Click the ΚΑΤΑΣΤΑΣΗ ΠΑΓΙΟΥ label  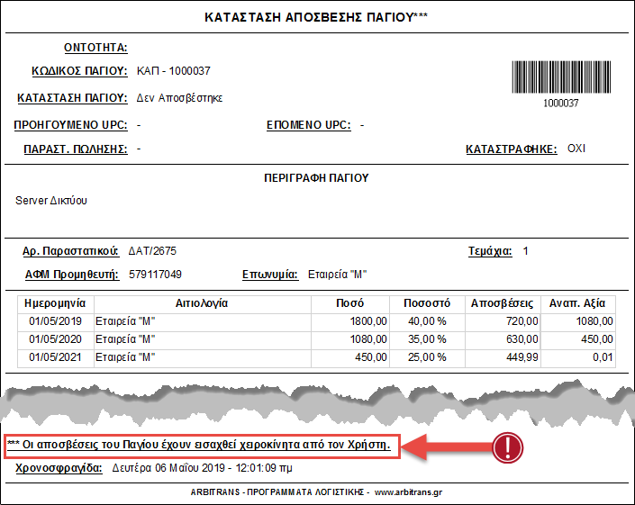[72, 98]
